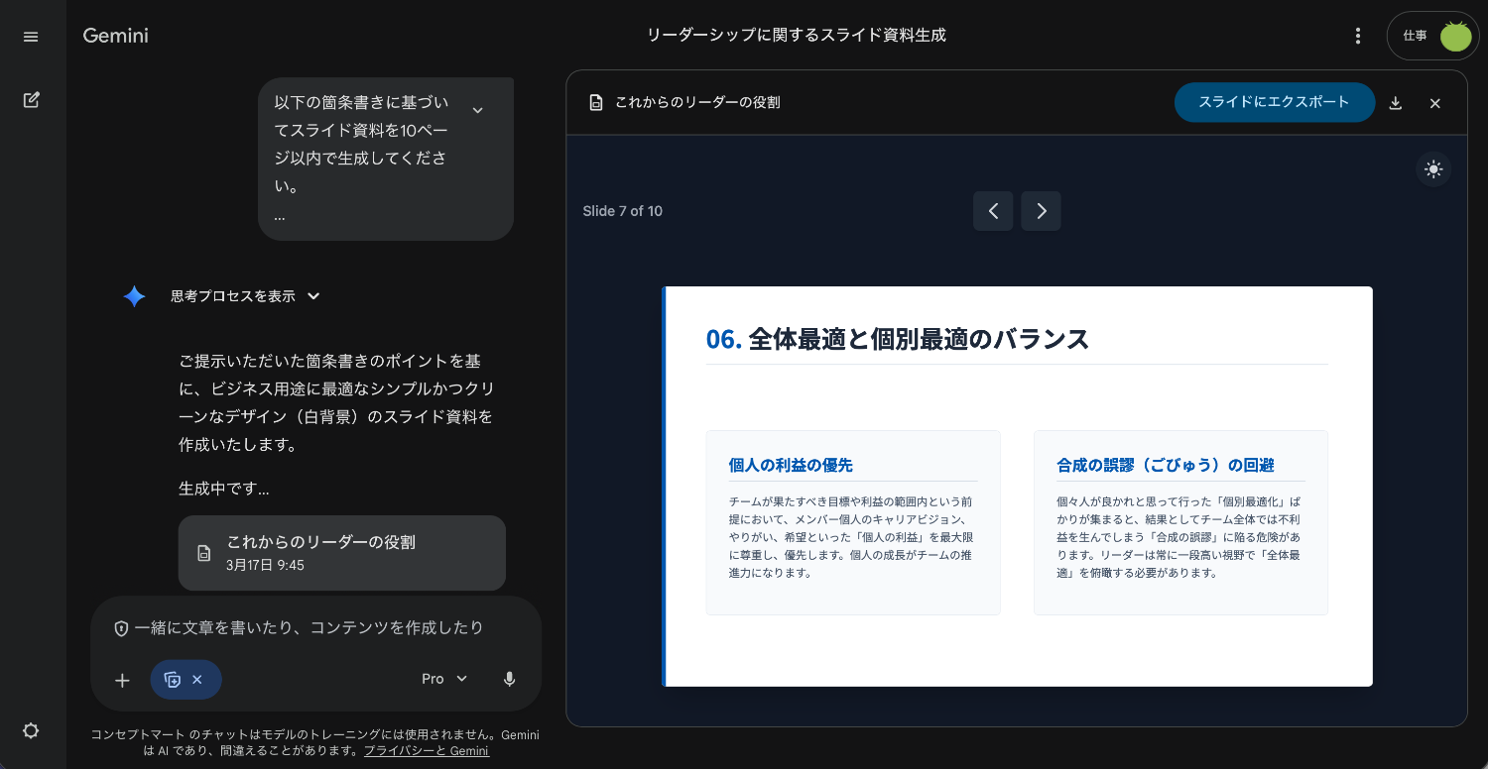Viewport: 1488px width, 769px height.
Task: Start a new chat with pencil icon
Action: [x=31, y=100]
